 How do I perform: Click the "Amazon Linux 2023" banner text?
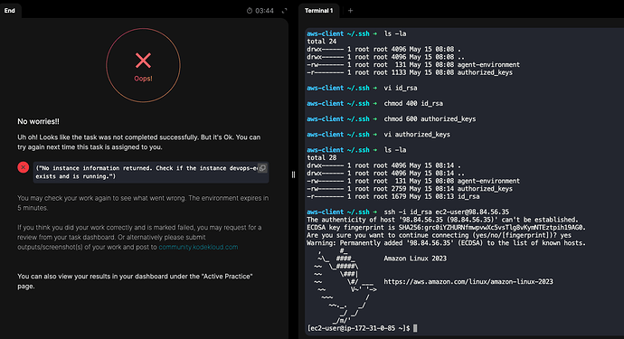coord(415,259)
